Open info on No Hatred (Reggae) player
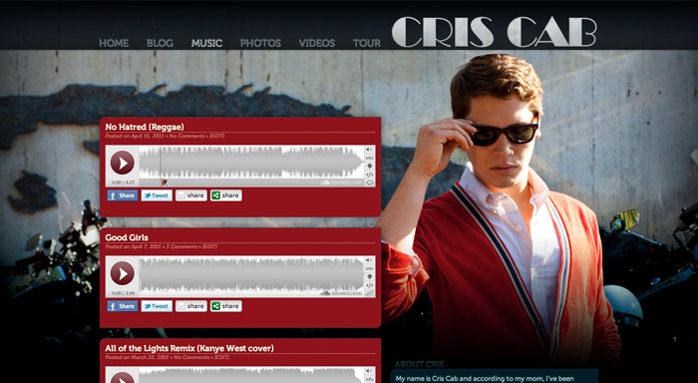Image resolution: width=698 pixels, height=383 pixels. pyautogui.click(x=370, y=159)
